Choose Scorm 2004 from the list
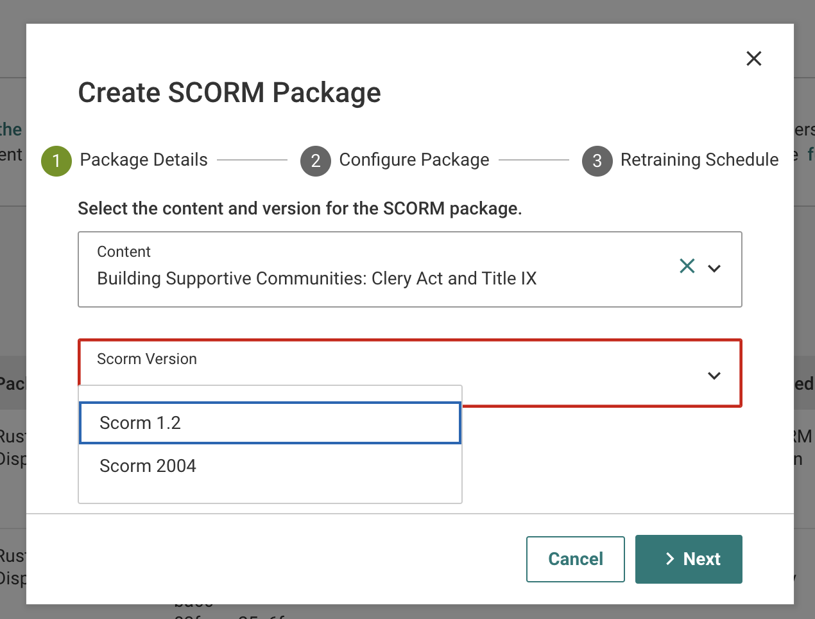 click(148, 466)
